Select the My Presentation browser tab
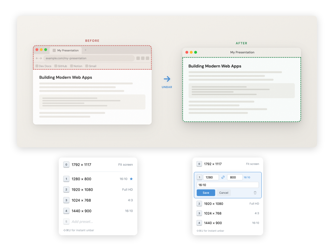334x251 pixels. coord(66,50)
